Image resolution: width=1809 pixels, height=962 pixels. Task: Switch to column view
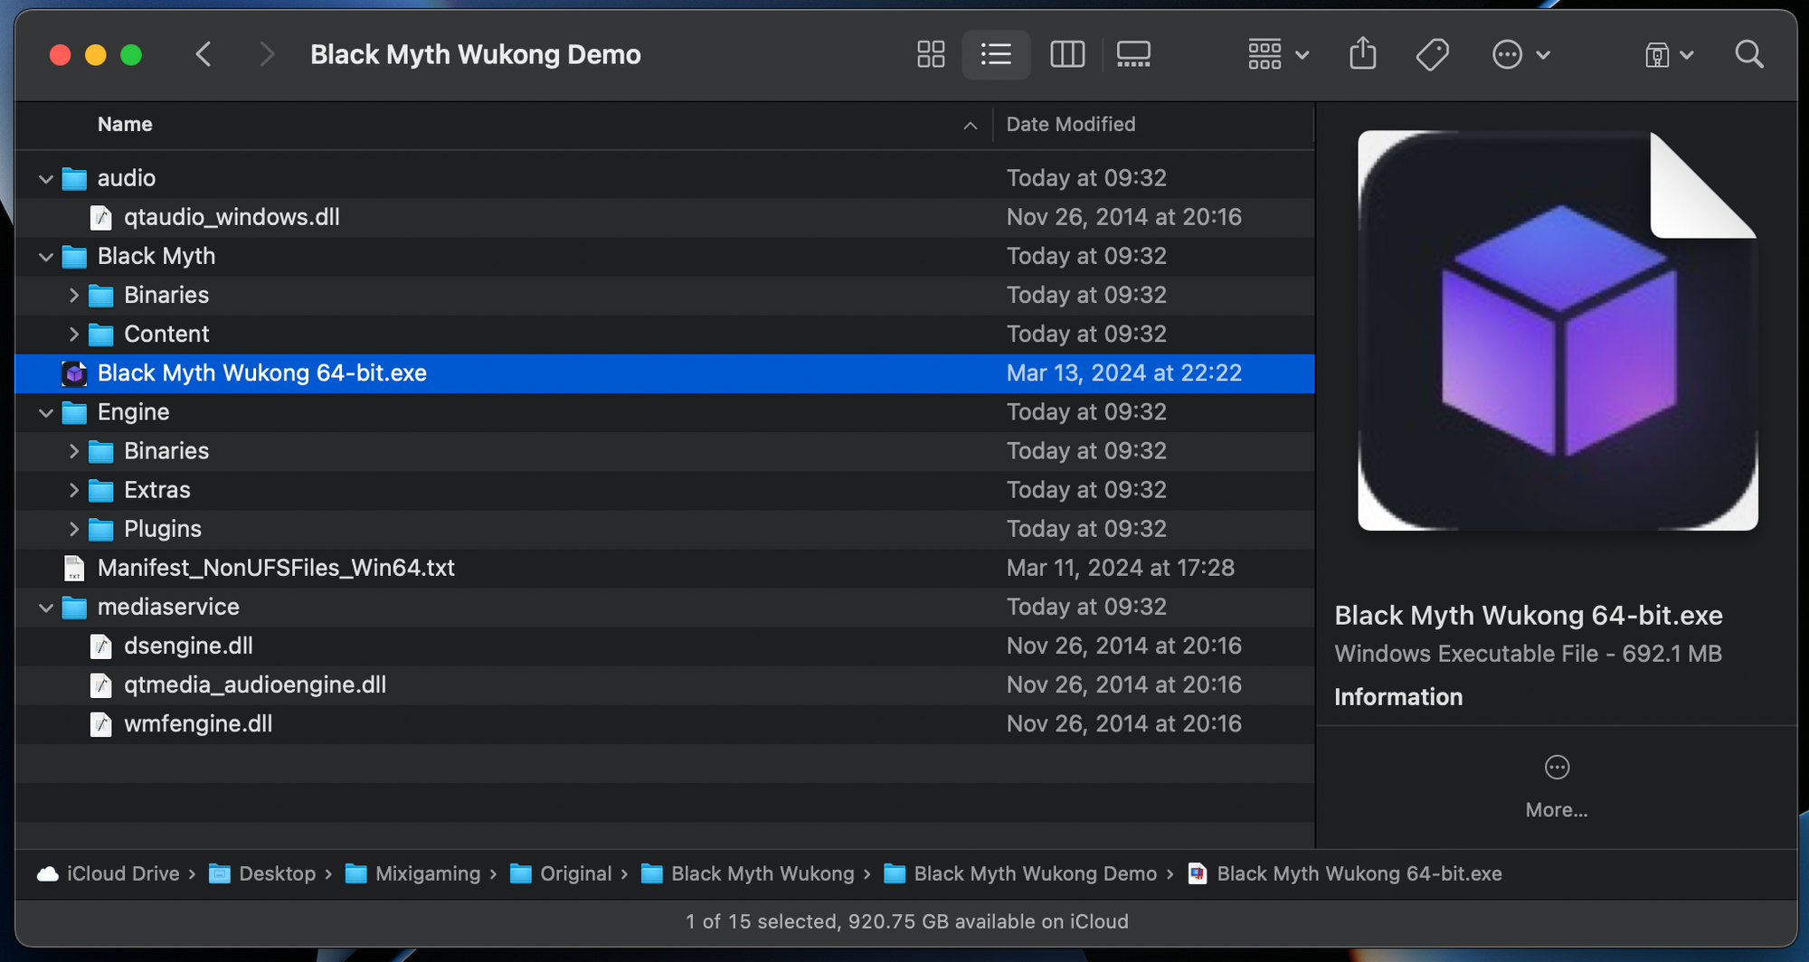[1066, 54]
